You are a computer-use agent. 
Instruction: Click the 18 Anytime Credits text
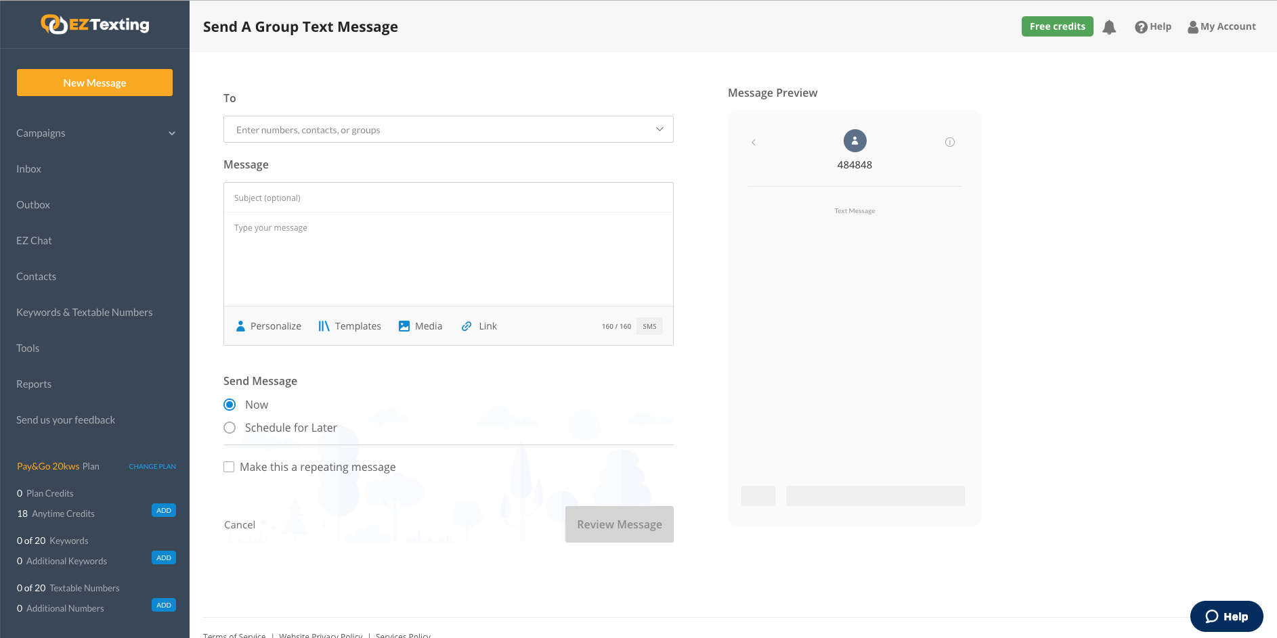56,514
